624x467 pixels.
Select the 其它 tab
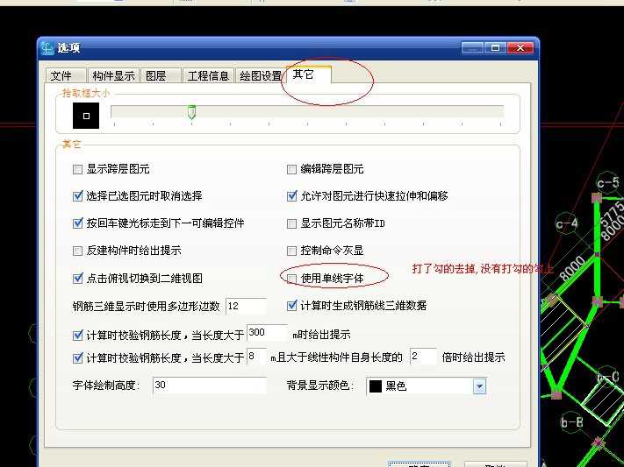pyautogui.click(x=309, y=74)
